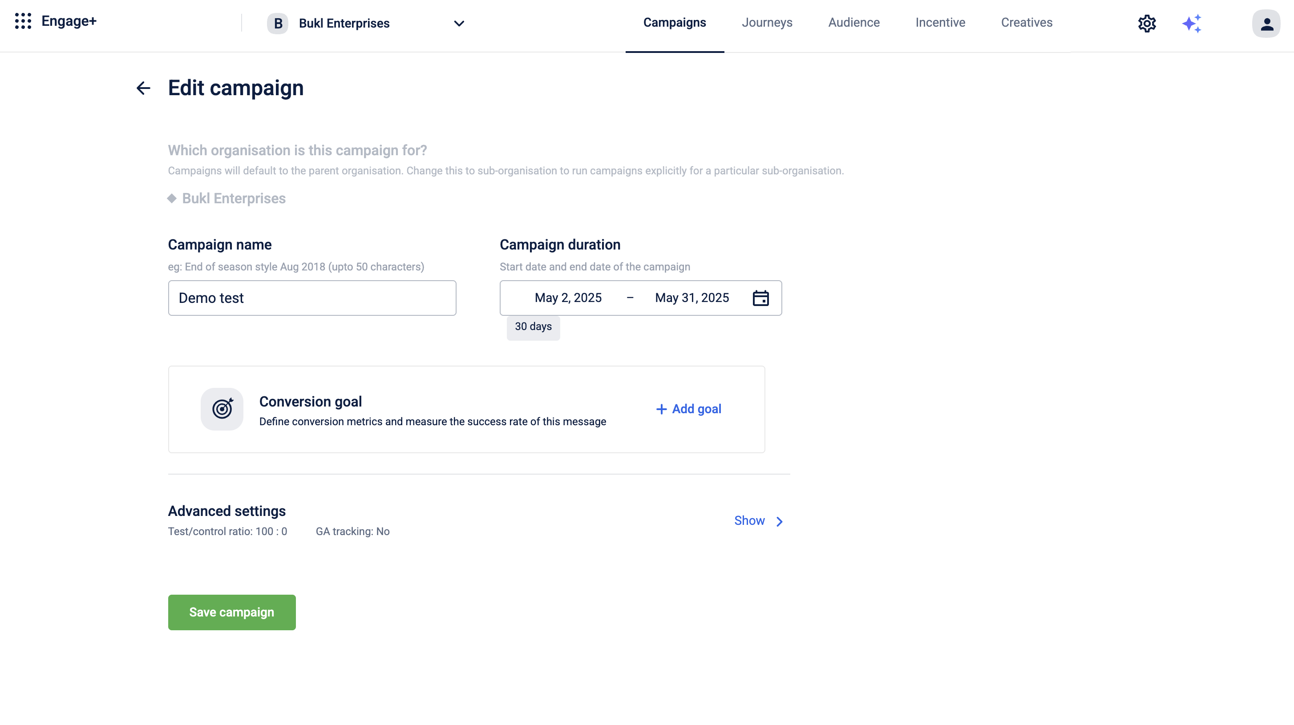Switch to the Journeys tab
The width and height of the screenshot is (1294, 725).
(x=767, y=23)
